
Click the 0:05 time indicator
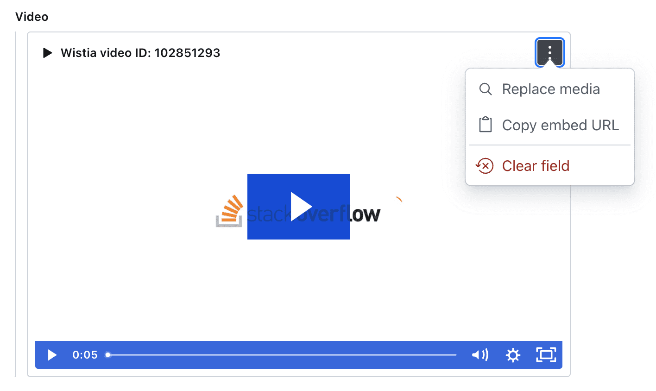(x=85, y=355)
